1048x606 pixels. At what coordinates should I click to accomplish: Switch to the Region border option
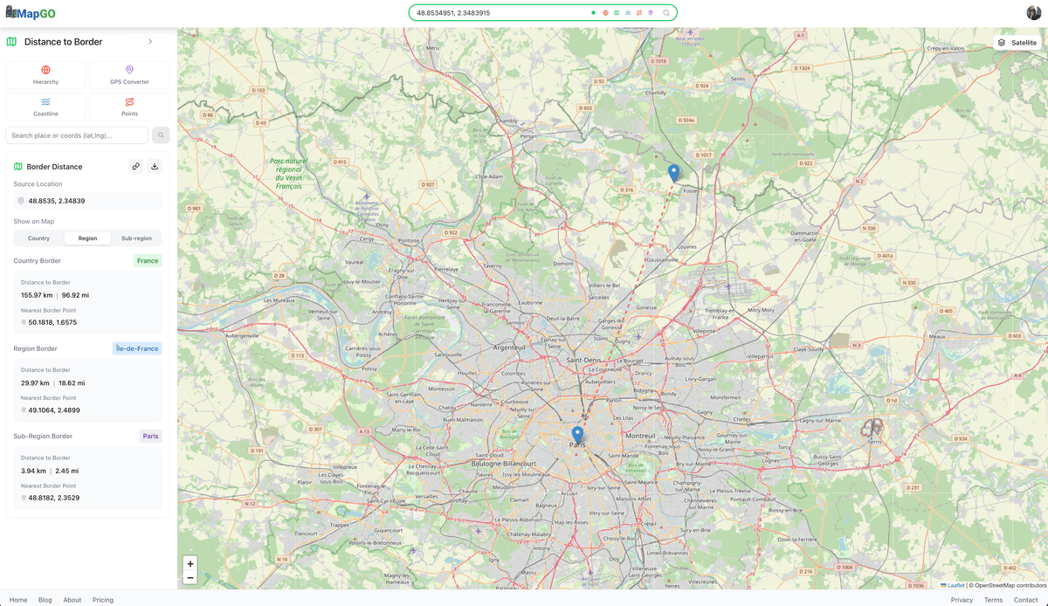pos(87,238)
